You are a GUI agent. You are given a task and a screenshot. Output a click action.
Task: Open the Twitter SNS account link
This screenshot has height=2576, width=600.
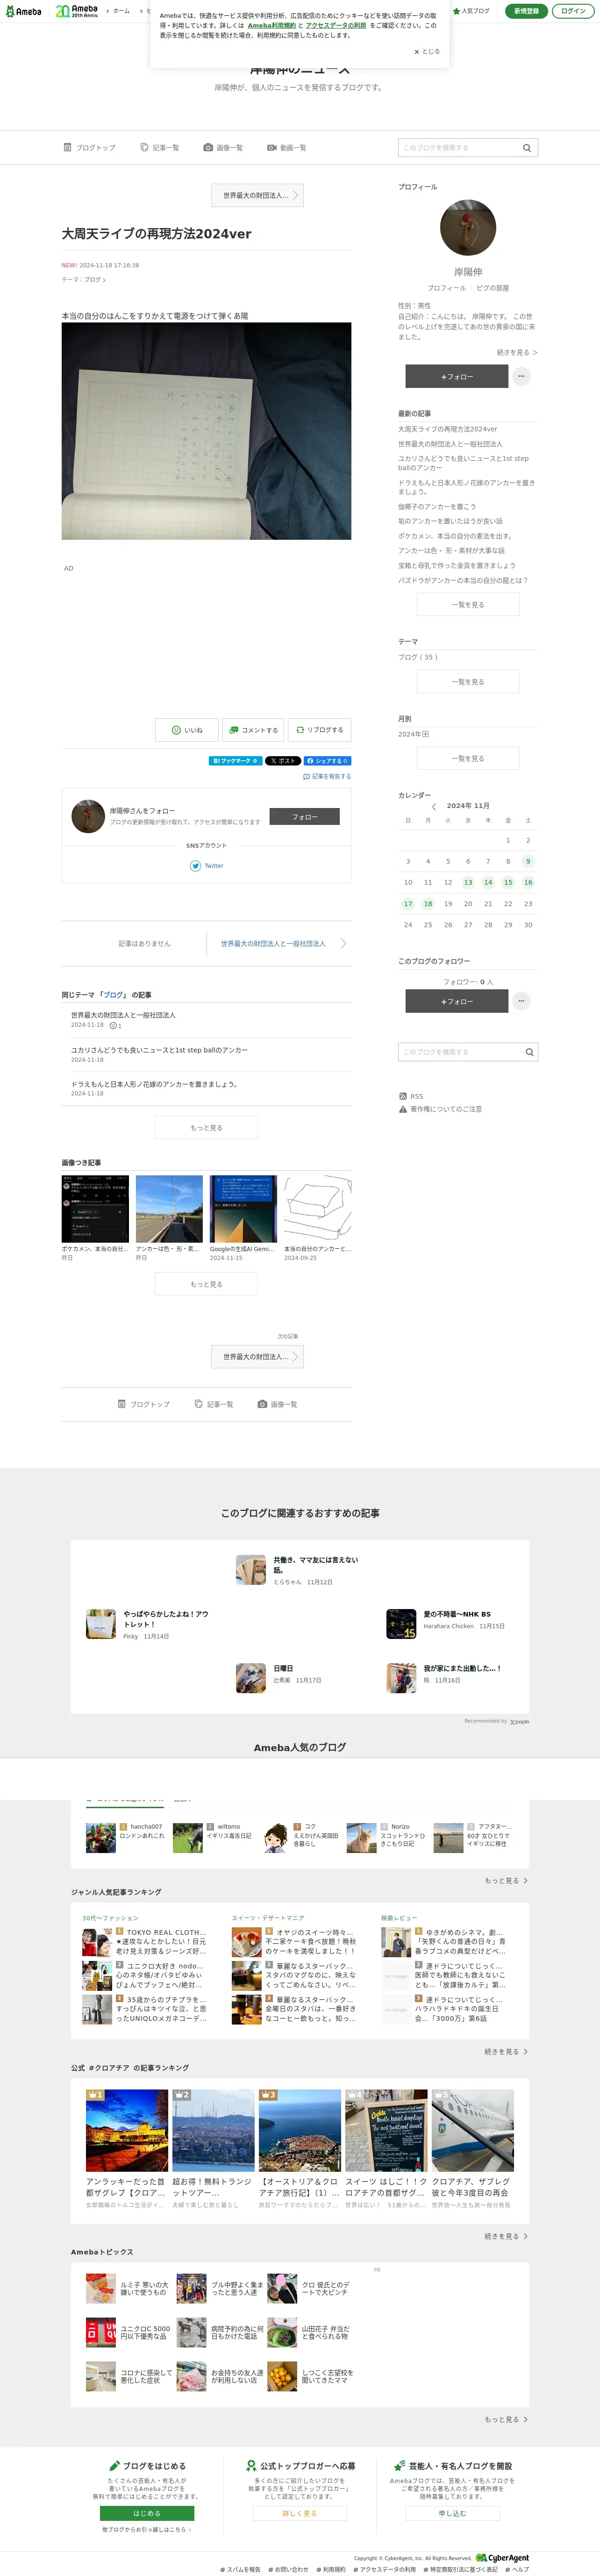point(207,866)
